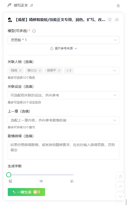
Task: Click the 剧情微调 text area
Action: pos(63,150)
